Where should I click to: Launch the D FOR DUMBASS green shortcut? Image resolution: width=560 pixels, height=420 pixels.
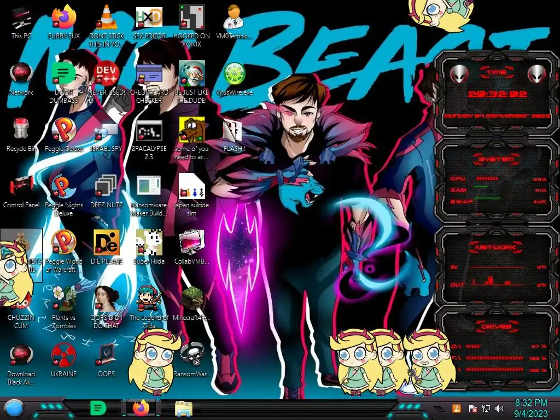click(x=63, y=83)
